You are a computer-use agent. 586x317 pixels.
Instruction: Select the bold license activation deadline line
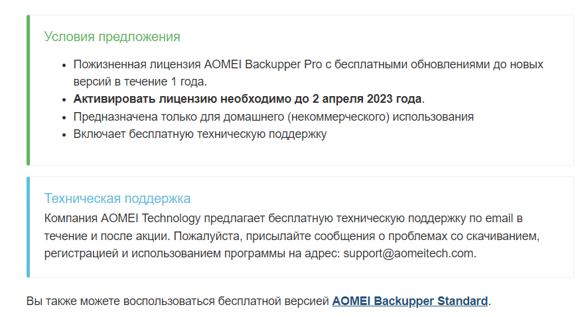(248, 99)
